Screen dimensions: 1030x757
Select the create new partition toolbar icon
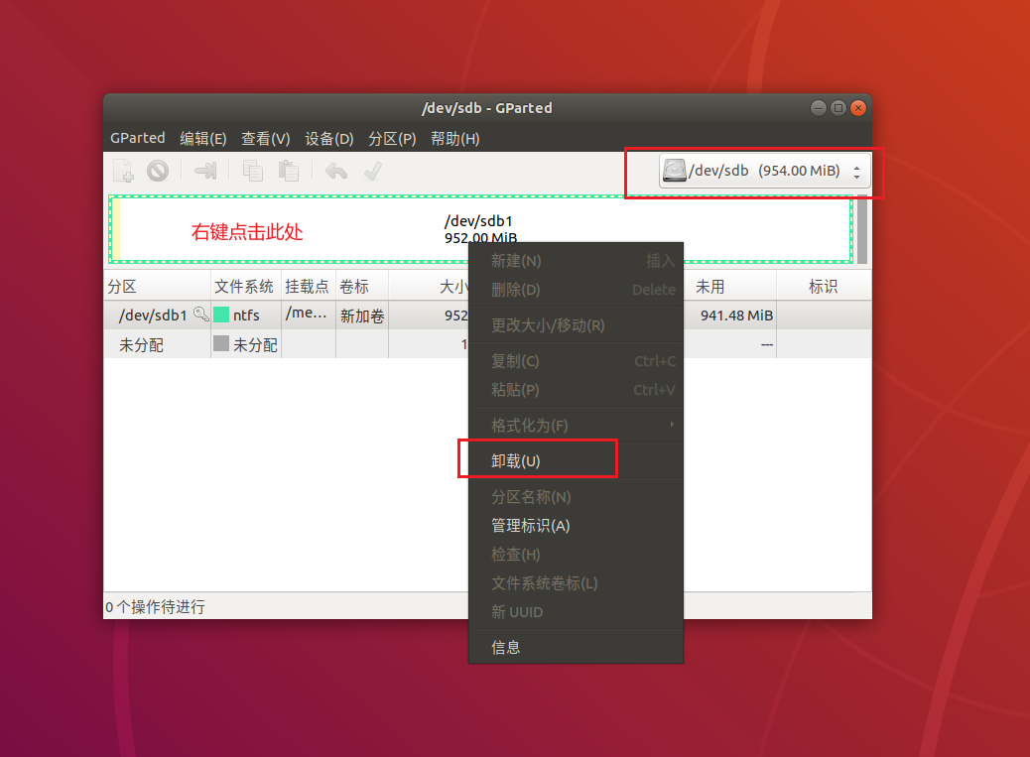click(123, 171)
